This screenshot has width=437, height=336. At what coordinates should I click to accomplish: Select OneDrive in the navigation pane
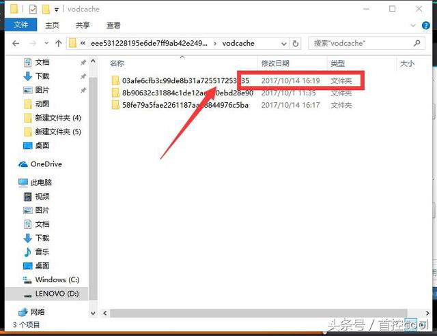[x=46, y=164]
